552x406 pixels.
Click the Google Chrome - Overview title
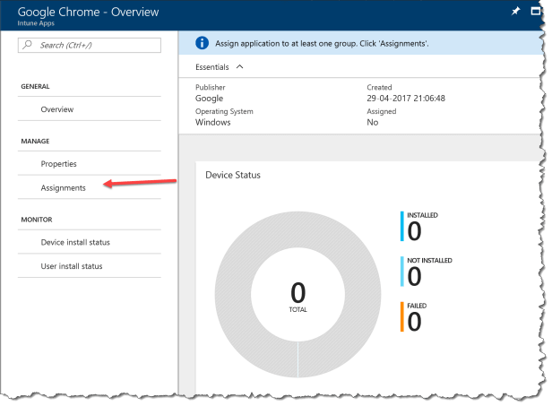(x=88, y=12)
